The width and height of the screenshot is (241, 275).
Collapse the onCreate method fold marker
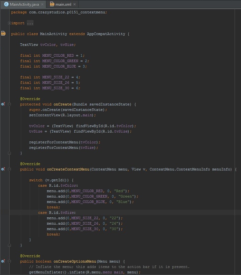[x=10, y=104]
